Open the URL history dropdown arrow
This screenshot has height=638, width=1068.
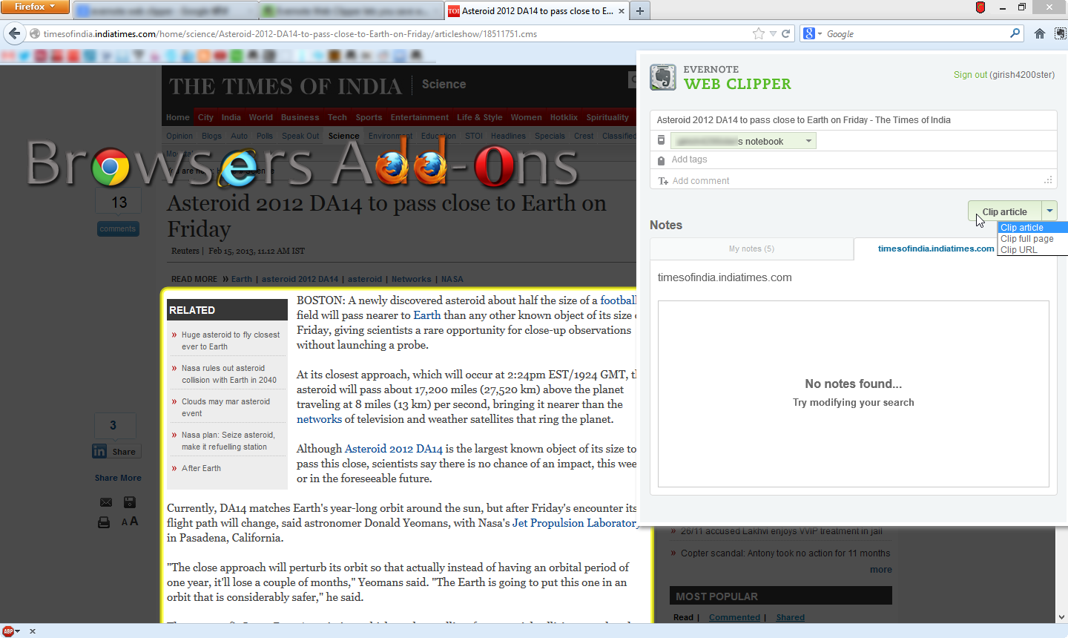tap(773, 33)
